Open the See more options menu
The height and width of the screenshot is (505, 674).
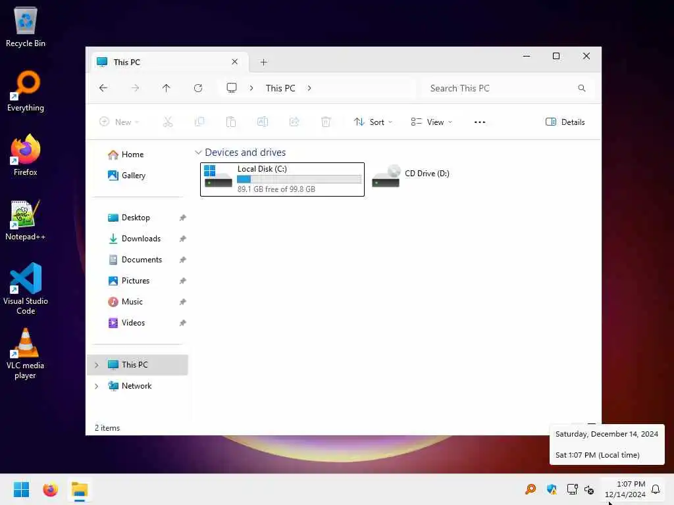click(480, 122)
